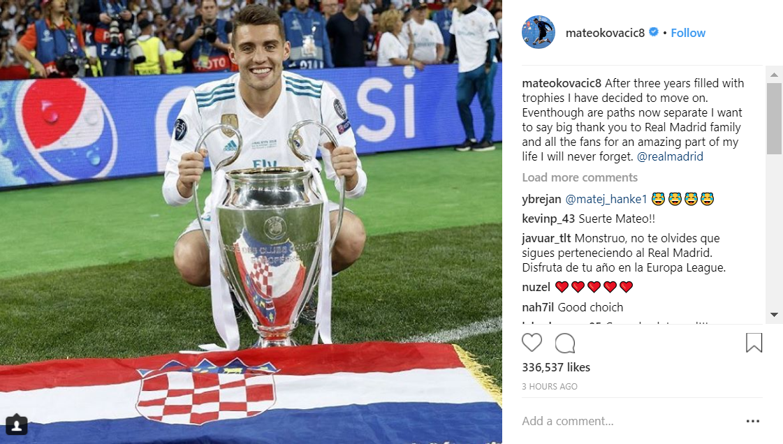Open the 3 HOURS AGO timestamp
Viewport: 783px width, 444px height.
[549, 387]
